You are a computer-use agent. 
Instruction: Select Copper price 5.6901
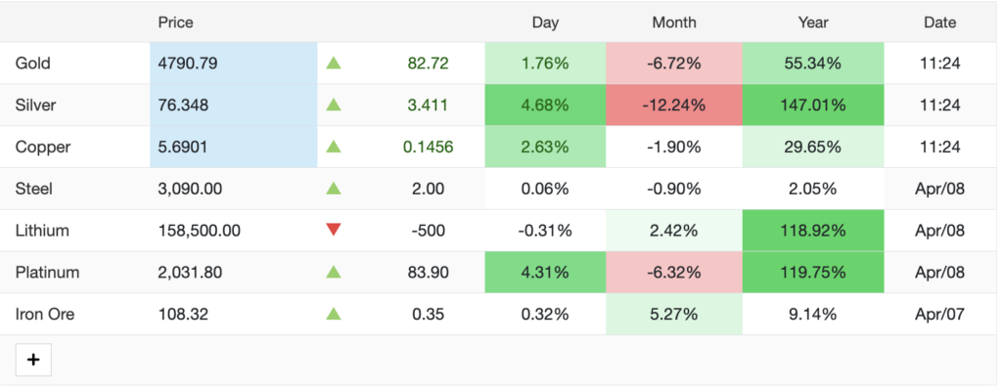pyautogui.click(x=183, y=147)
